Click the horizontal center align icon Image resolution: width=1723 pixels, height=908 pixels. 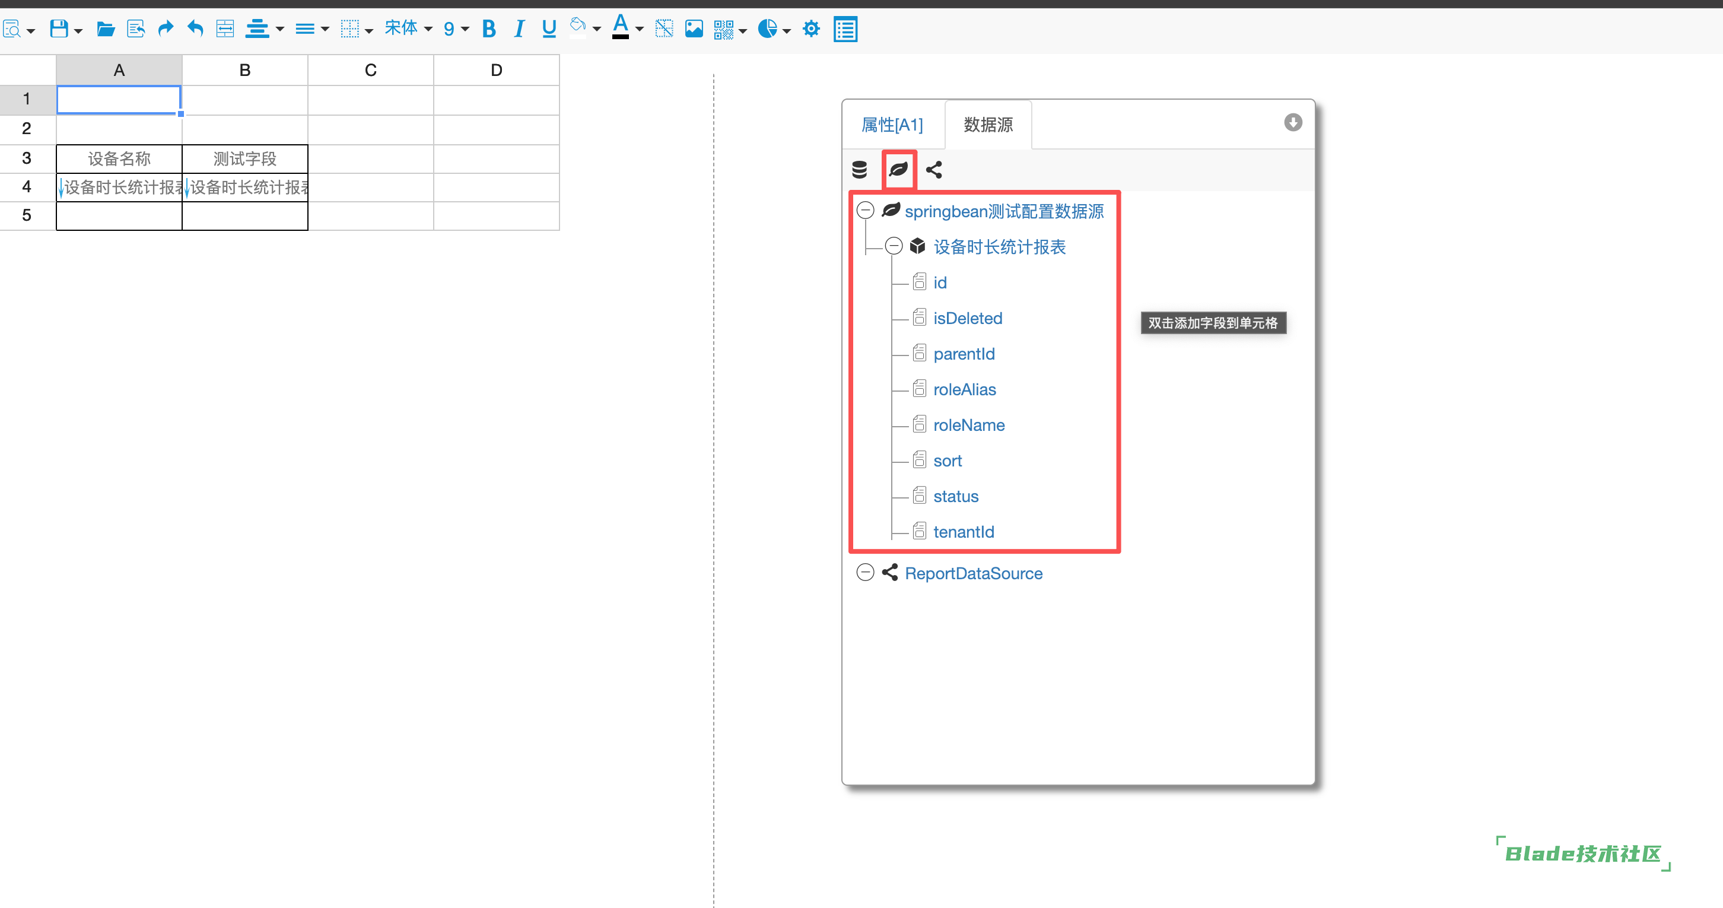257,28
